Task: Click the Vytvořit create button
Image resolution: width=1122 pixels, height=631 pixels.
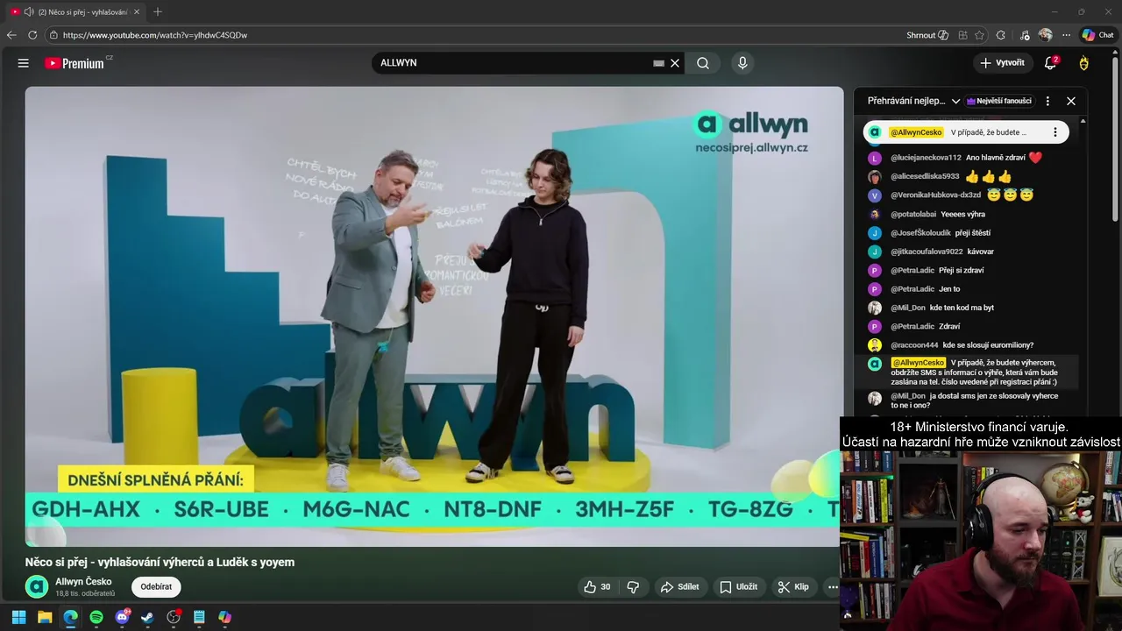Action: pyautogui.click(x=1003, y=63)
